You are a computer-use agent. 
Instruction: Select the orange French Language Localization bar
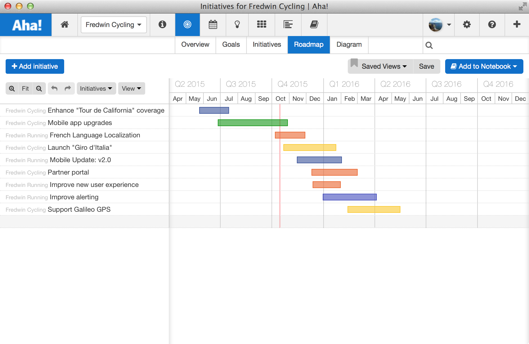point(290,135)
